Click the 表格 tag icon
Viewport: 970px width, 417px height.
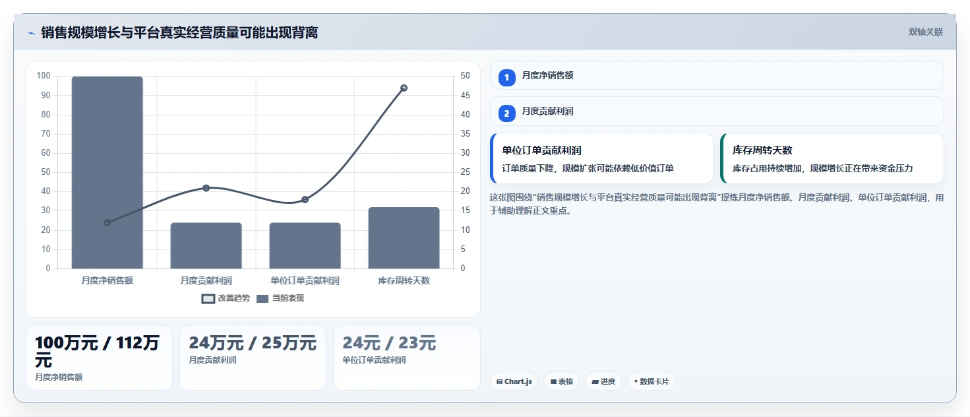(x=553, y=381)
